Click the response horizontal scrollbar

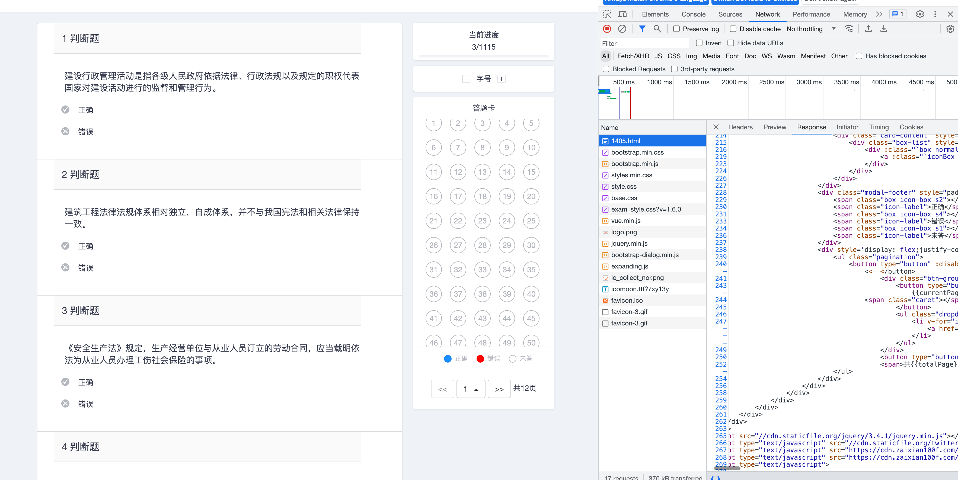click(727, 468)
